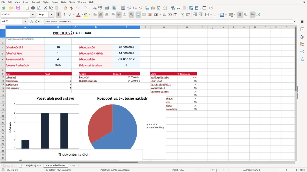Select row 10 header
Screen dimensions: 307x172
[3, 77]
